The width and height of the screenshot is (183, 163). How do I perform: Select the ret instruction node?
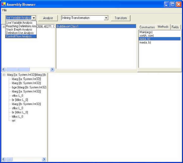[13, 121]
